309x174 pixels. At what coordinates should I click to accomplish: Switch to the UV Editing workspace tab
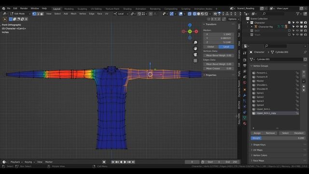point(96,9)
